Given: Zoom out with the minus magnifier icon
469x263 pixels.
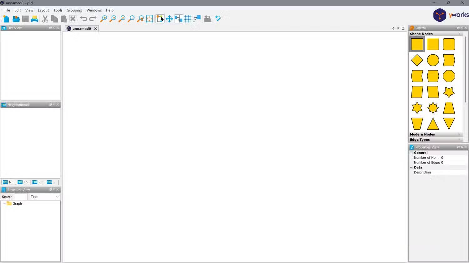Looking at the screenshot, I should click(x=113, y=19).
